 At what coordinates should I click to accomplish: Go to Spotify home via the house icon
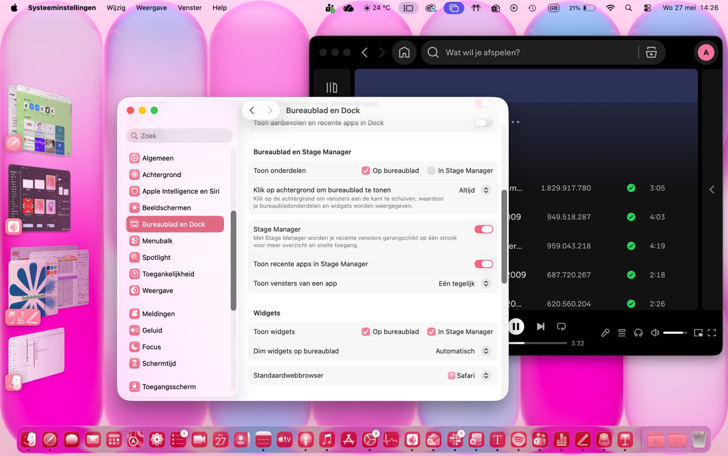tap(404, 52)
